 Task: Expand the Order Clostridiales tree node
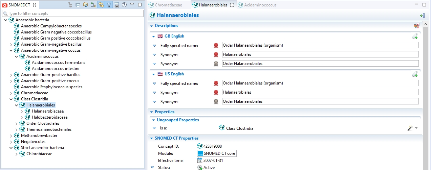click(17, 123)
